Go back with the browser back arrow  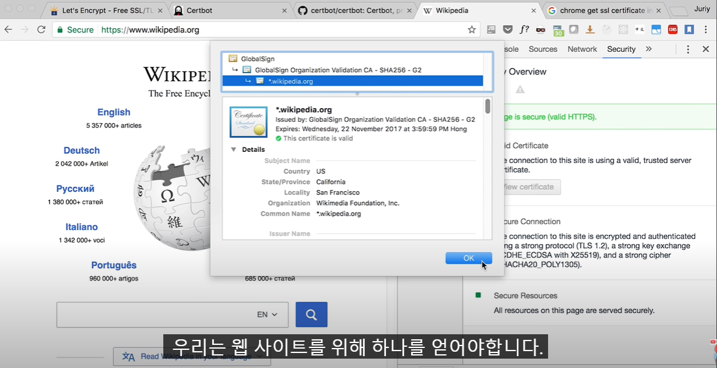[x=8, y=30]
